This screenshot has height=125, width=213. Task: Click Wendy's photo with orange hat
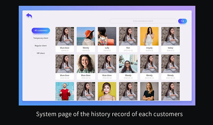click(86, 36)
